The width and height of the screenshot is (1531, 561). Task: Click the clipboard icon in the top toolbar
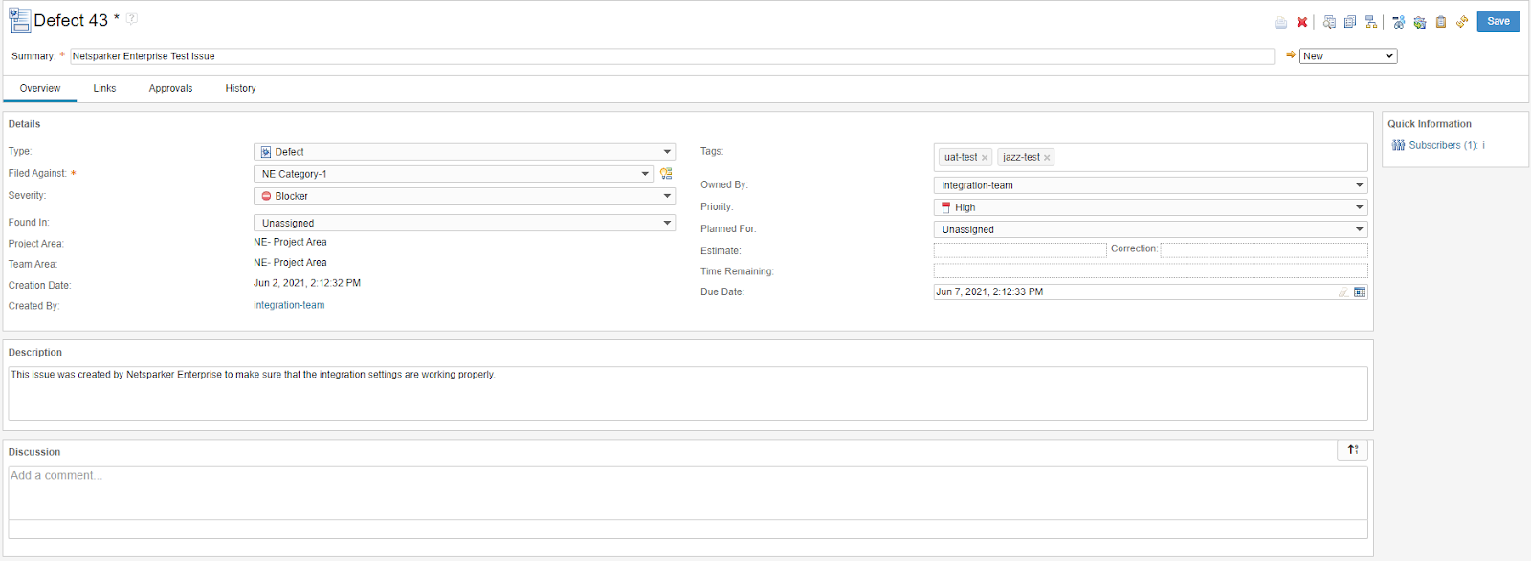tap(1441, 22)
